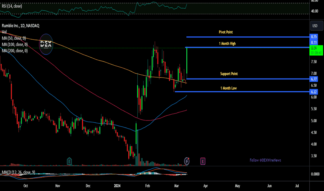Select the RSI (14, close) indicator label

[x=12, y=6]
